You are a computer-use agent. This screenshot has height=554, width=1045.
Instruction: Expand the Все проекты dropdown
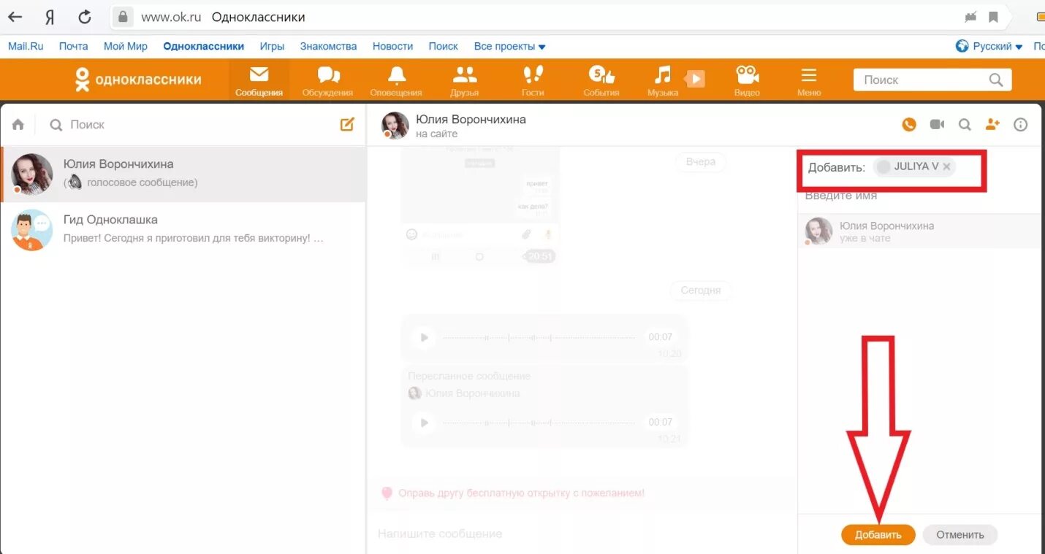(509, 46)
